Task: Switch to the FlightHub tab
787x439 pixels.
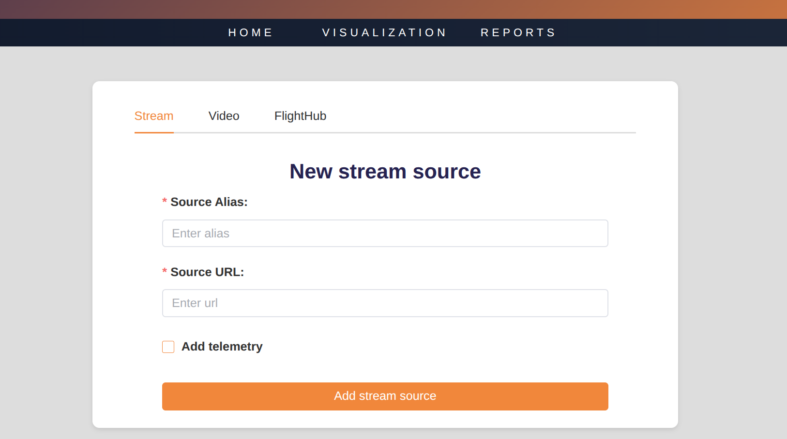Action: coord(300,116)
